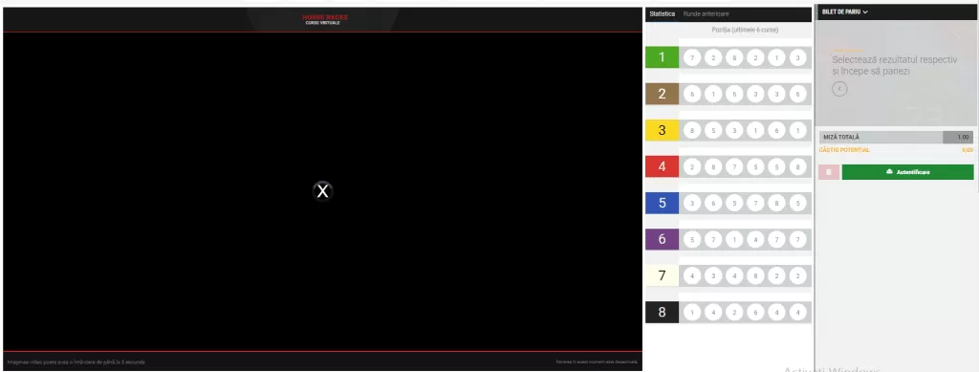Viewport: 979px width, 372px height.
Task: Click last position circle in horse 8 row
Action: [797, 313]
